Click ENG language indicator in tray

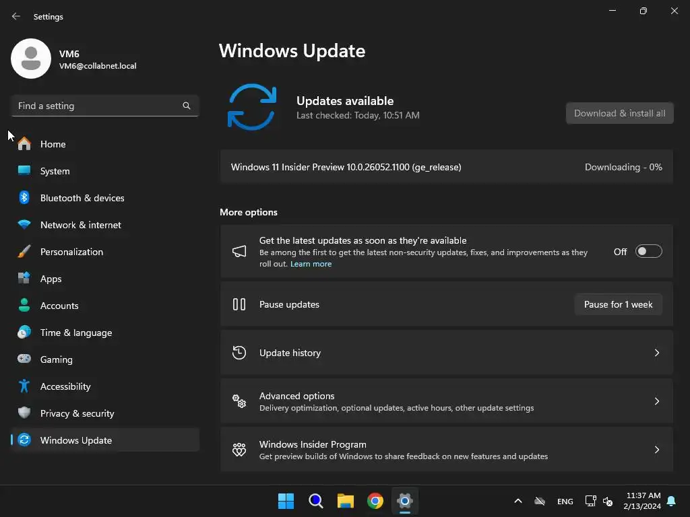(565, 501)
